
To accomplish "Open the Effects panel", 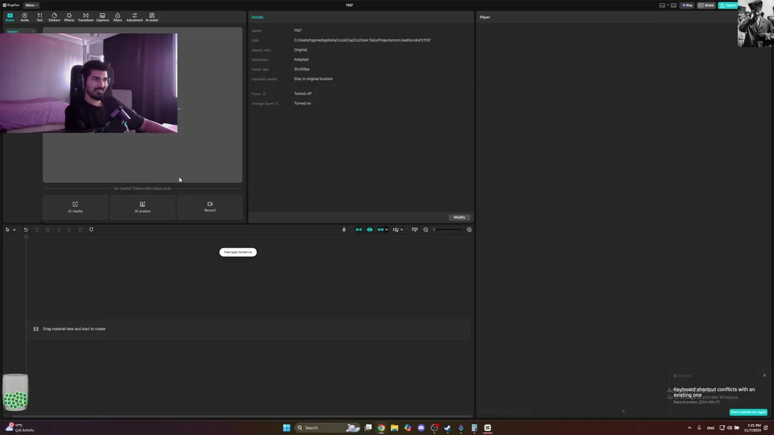I will click(69, 17).
